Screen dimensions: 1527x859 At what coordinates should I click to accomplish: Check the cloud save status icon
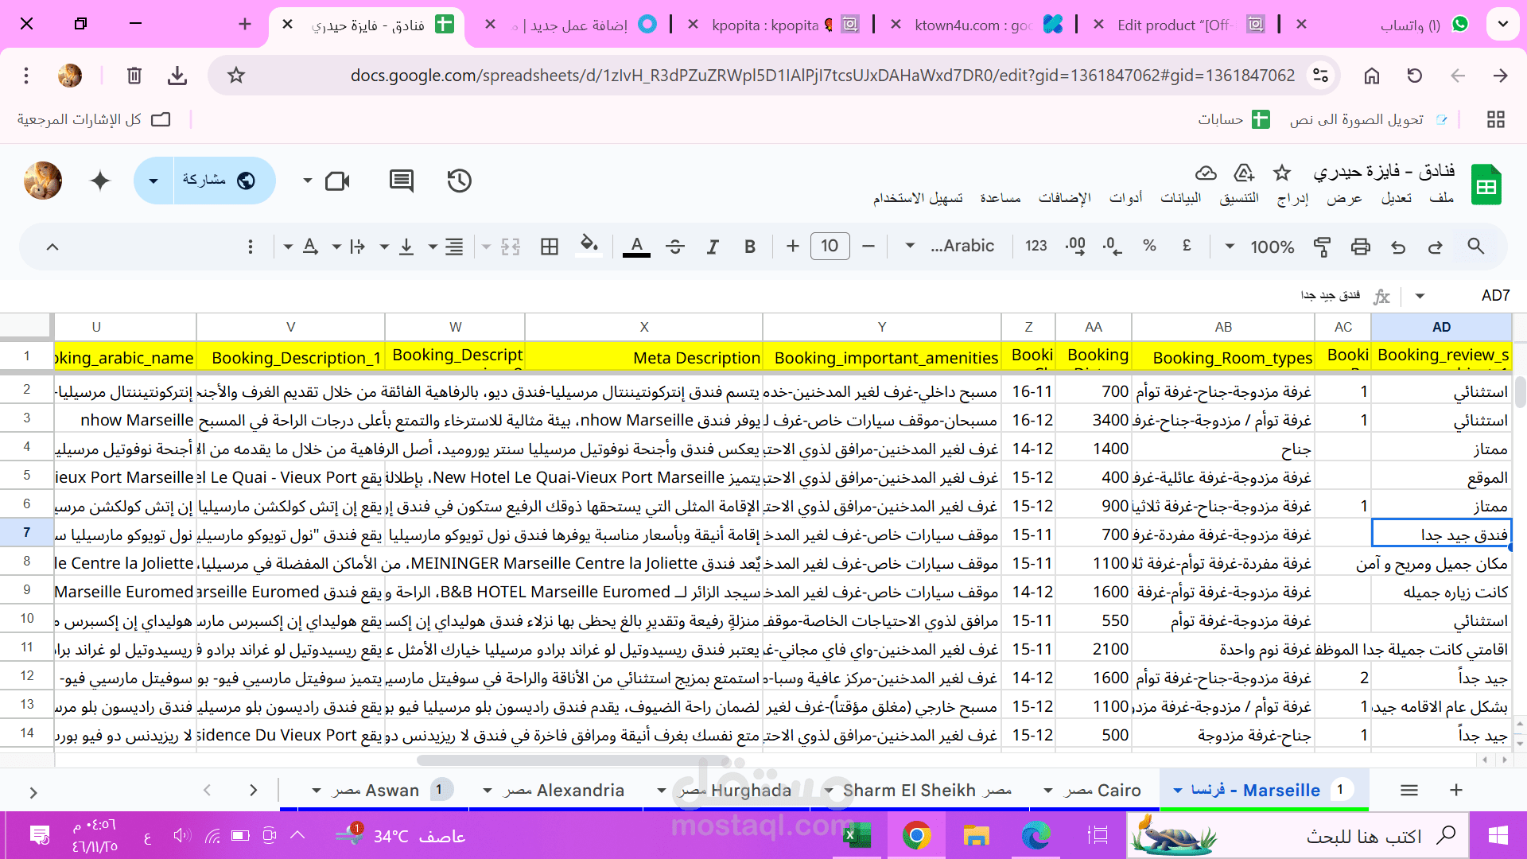pos(1206,173)
